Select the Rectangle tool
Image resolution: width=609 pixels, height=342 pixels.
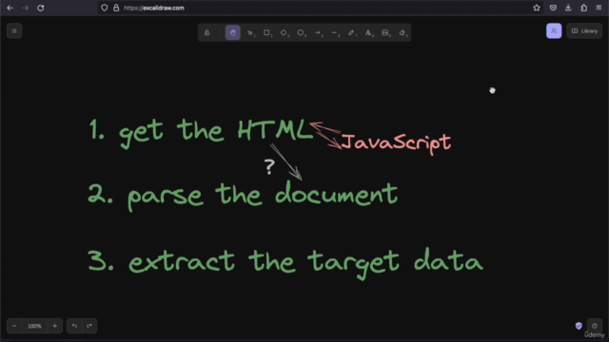coord(267,32)
